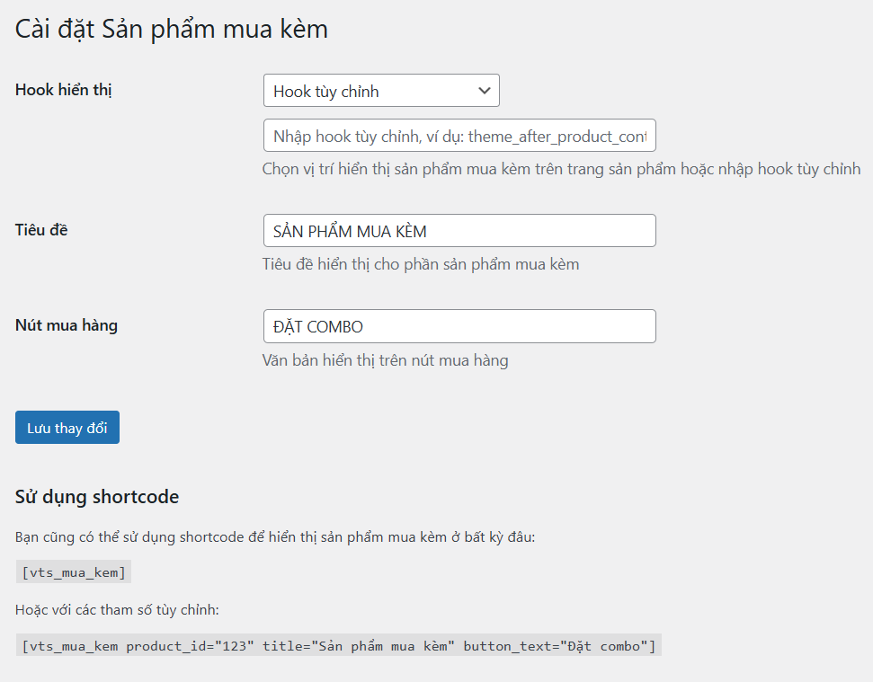Click the hook position help text below dropdown
Viewport: 873px width, 682px height.
[561, 169]
